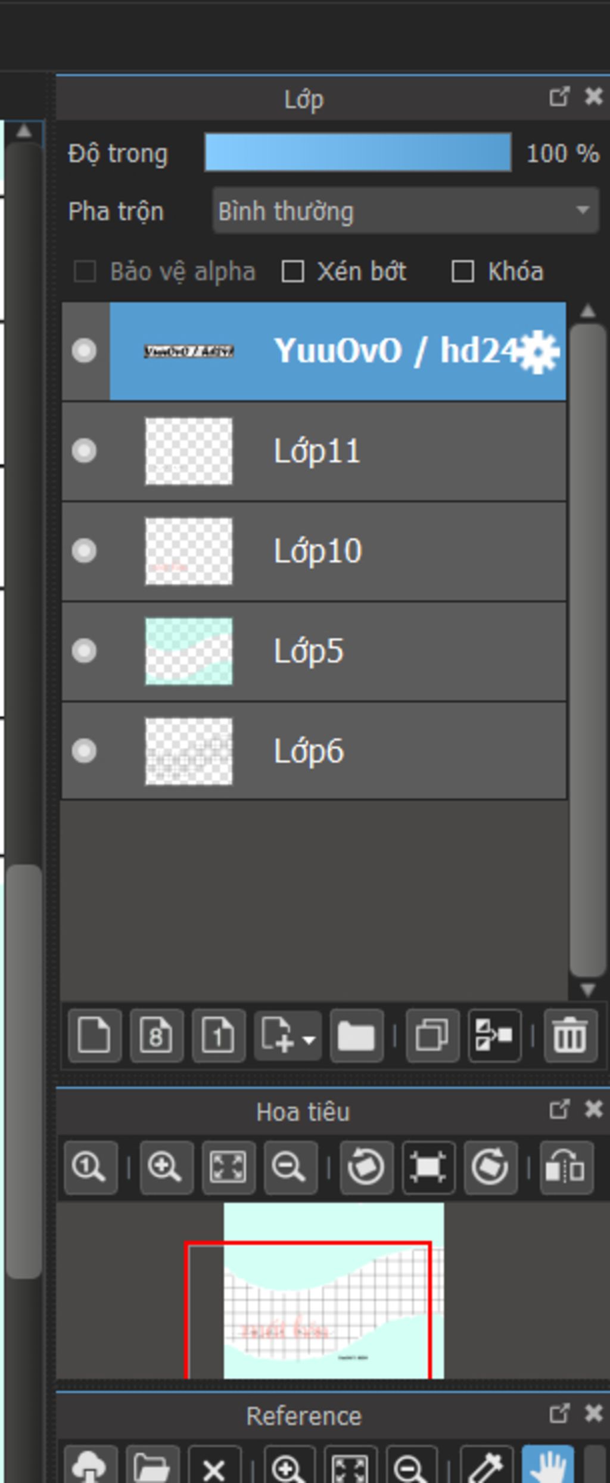
Task: Create a new color layer icon
Action: point(95,1035)
